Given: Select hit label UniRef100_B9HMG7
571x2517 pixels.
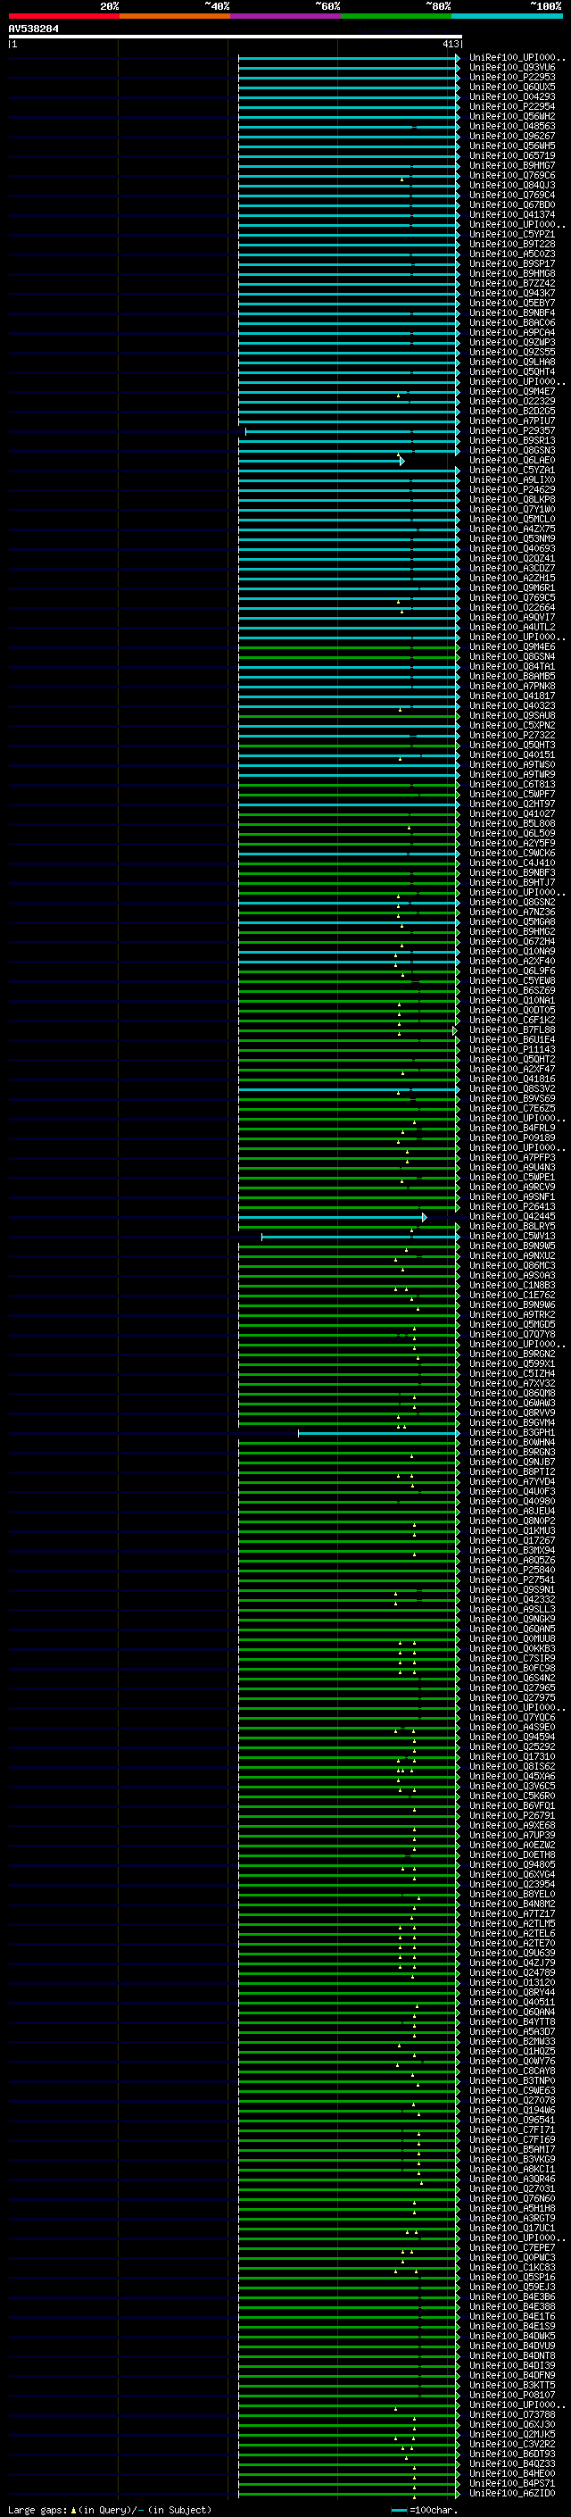Looking at the screenshot, I should (511, 165).
